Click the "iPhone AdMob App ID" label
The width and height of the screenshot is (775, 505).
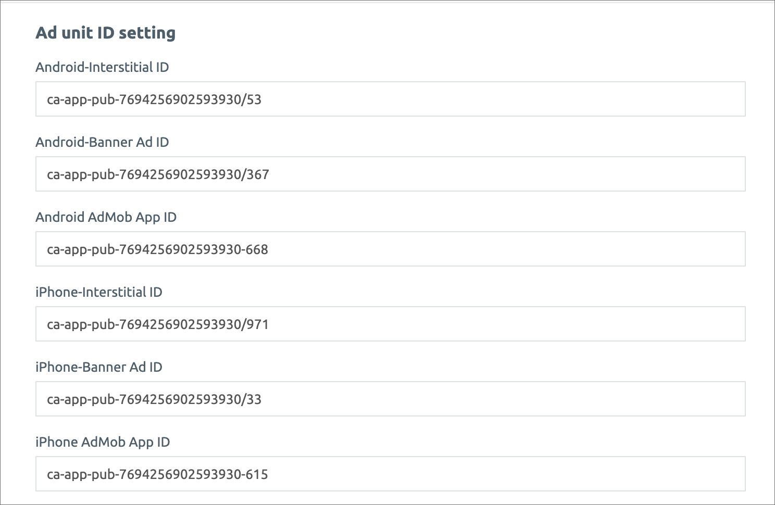pos(103,442)
